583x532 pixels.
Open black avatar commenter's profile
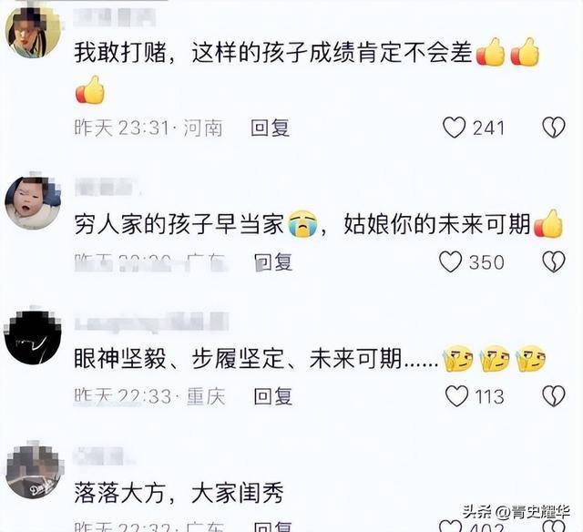(x=33, y=335)
